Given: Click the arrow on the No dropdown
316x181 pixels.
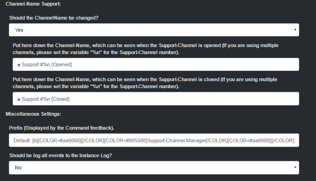Looking at the screenshot, I should click(x=295, y=167).
